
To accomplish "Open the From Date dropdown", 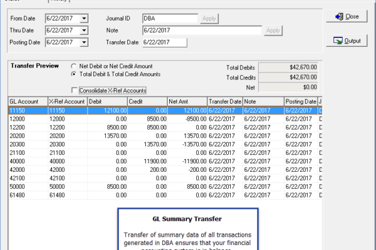I will [x=84, y=18].
